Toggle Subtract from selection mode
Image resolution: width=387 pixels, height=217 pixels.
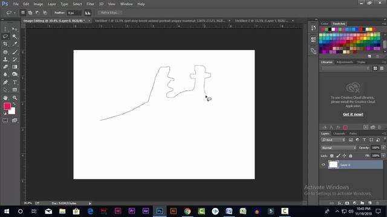(x=37, y=13)
